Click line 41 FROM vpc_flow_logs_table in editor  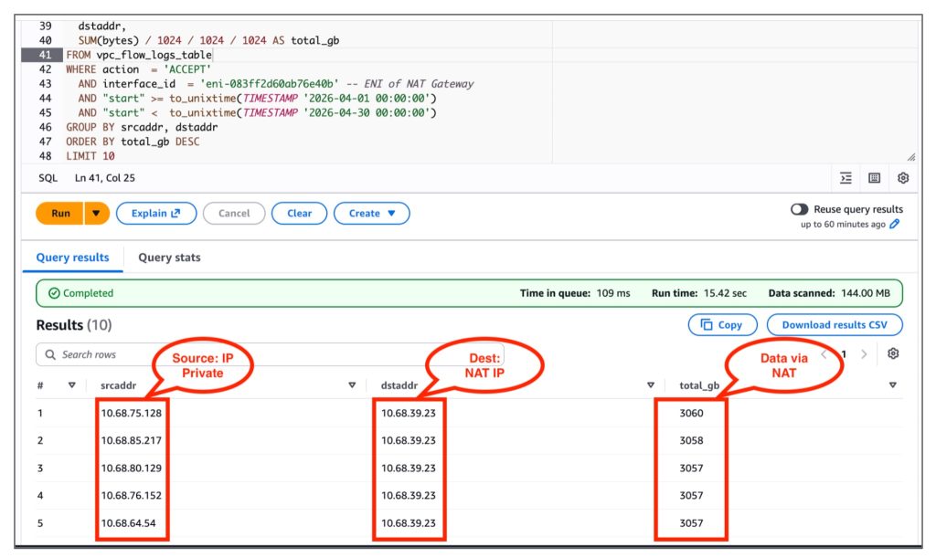139,55
